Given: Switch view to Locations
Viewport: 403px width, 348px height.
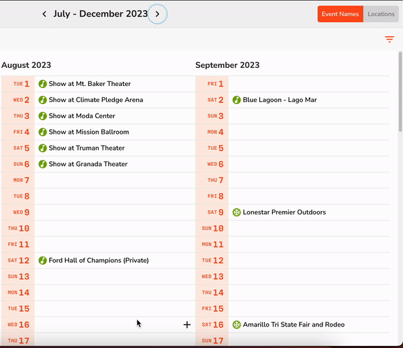Looking at the screenshot, I should coord(381,14).
